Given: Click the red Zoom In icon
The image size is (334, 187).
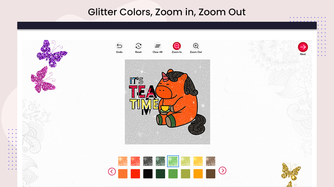Looking at the screenshot, I should pos(177,46).
